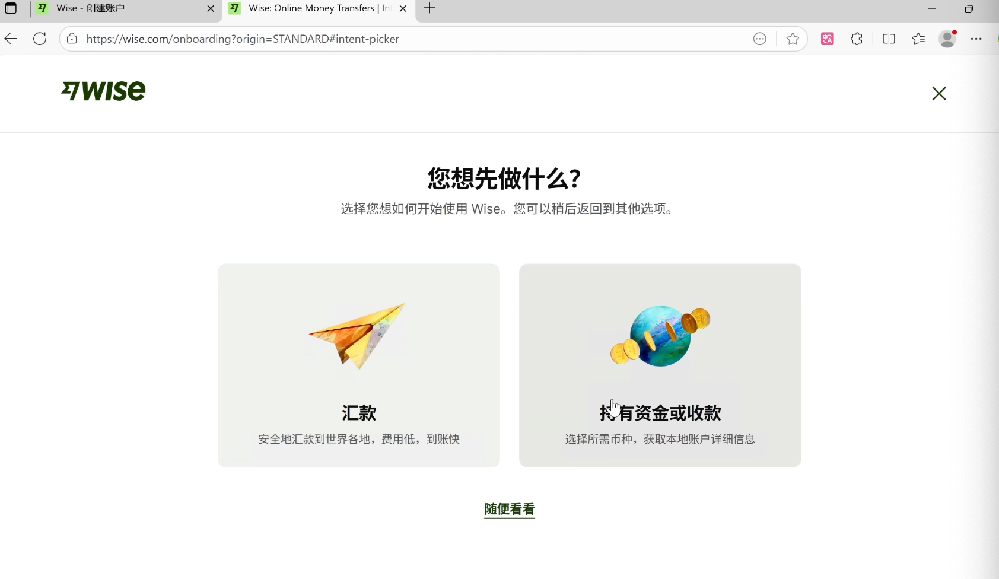The height and width of the screenshot is (579, 999).
Task: Add this page to favorites
Action: click(792, 39)
